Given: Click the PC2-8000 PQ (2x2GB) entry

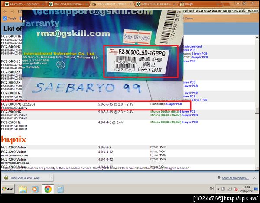Looking at the screenshot, I should 18,104.
